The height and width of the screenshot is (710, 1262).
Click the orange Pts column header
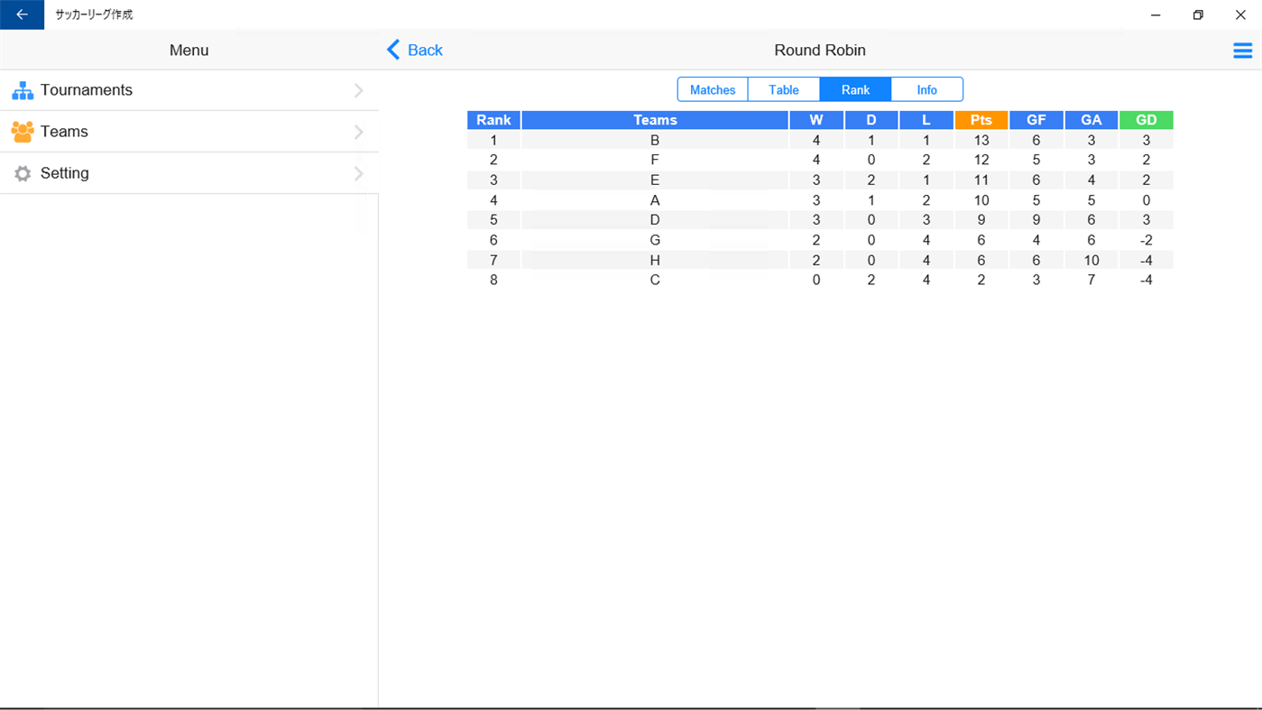click(981, 119)
